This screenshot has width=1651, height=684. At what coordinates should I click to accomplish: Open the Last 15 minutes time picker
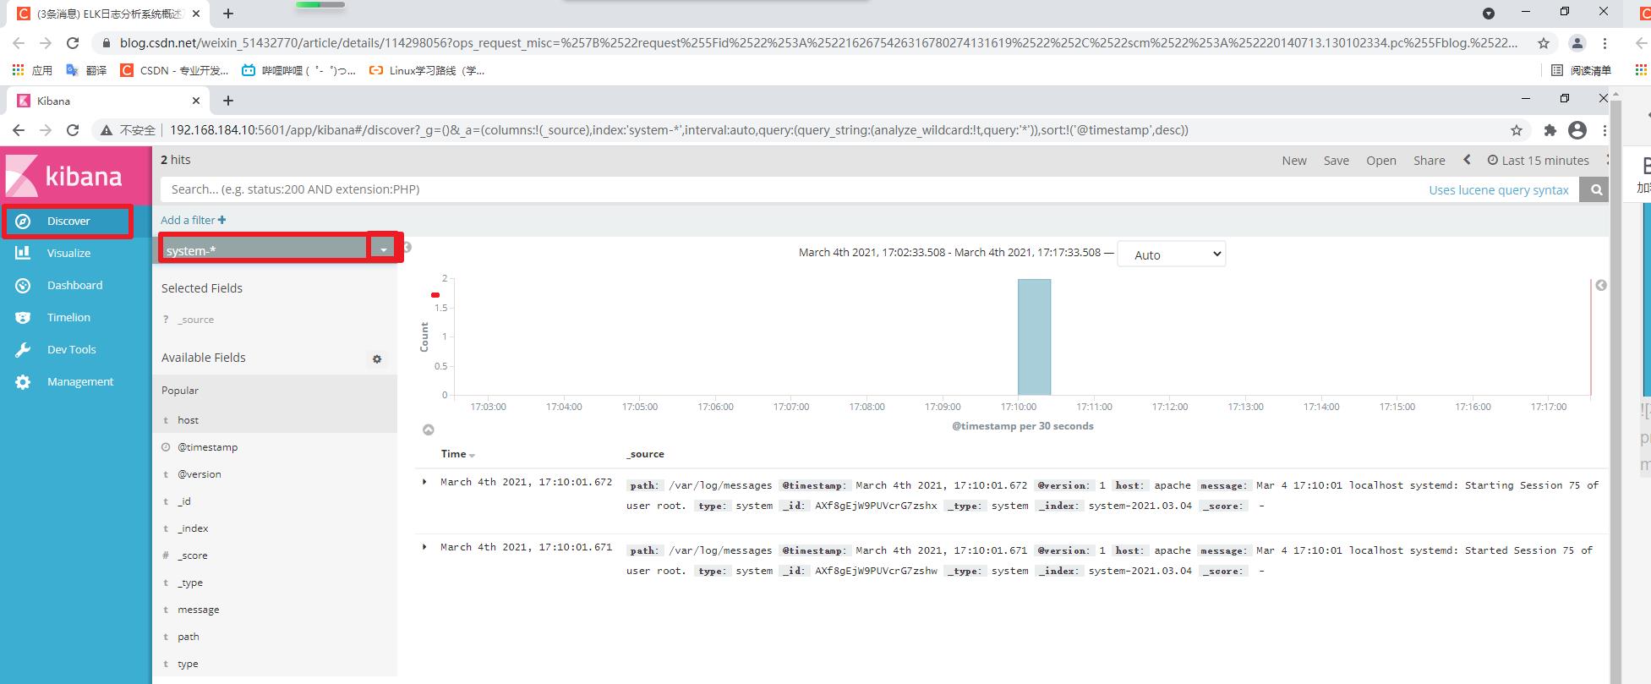click(1538, 161)
